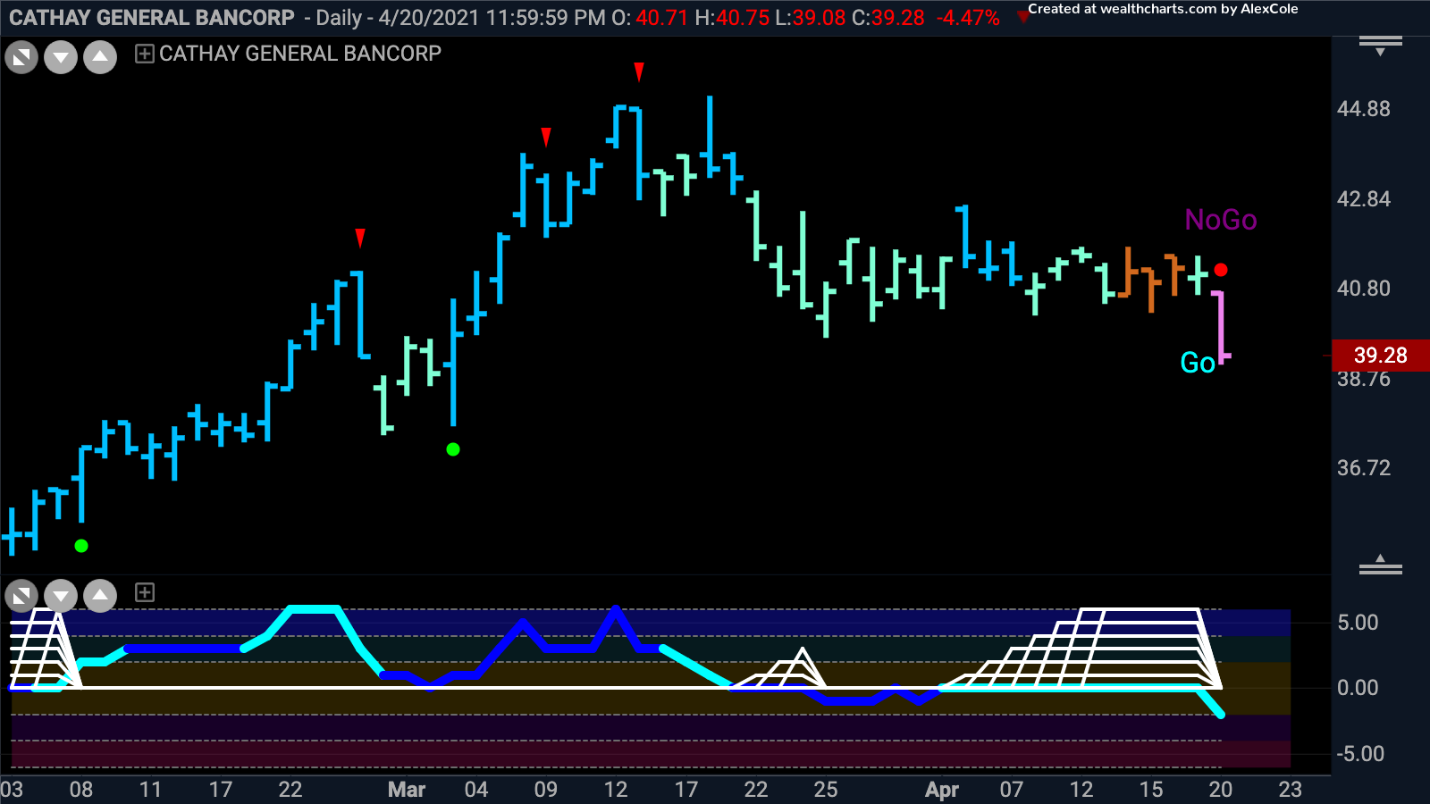The image size is (1430, 804).
Task: Click the red arrow marker above the March 12 high
Action: [639, 72]
